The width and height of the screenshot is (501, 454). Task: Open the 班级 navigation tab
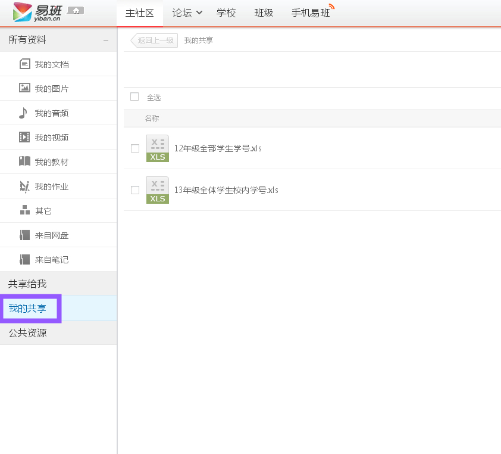(264, 13)
